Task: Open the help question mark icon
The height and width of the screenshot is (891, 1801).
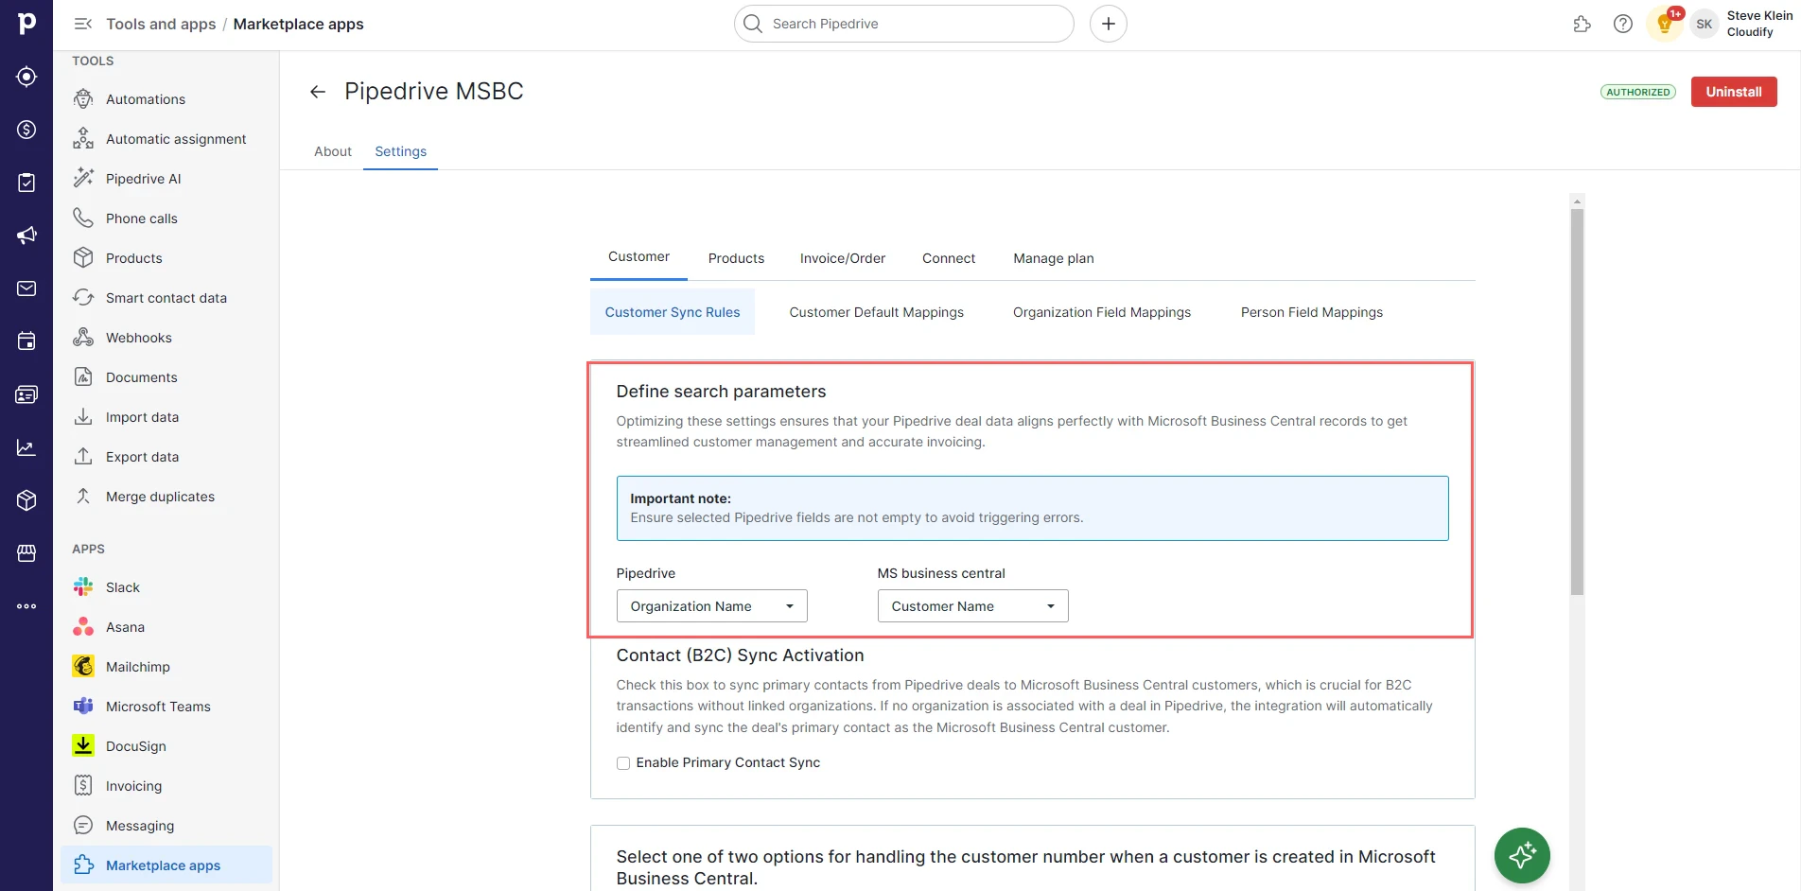Action: tap(1623, 25)
